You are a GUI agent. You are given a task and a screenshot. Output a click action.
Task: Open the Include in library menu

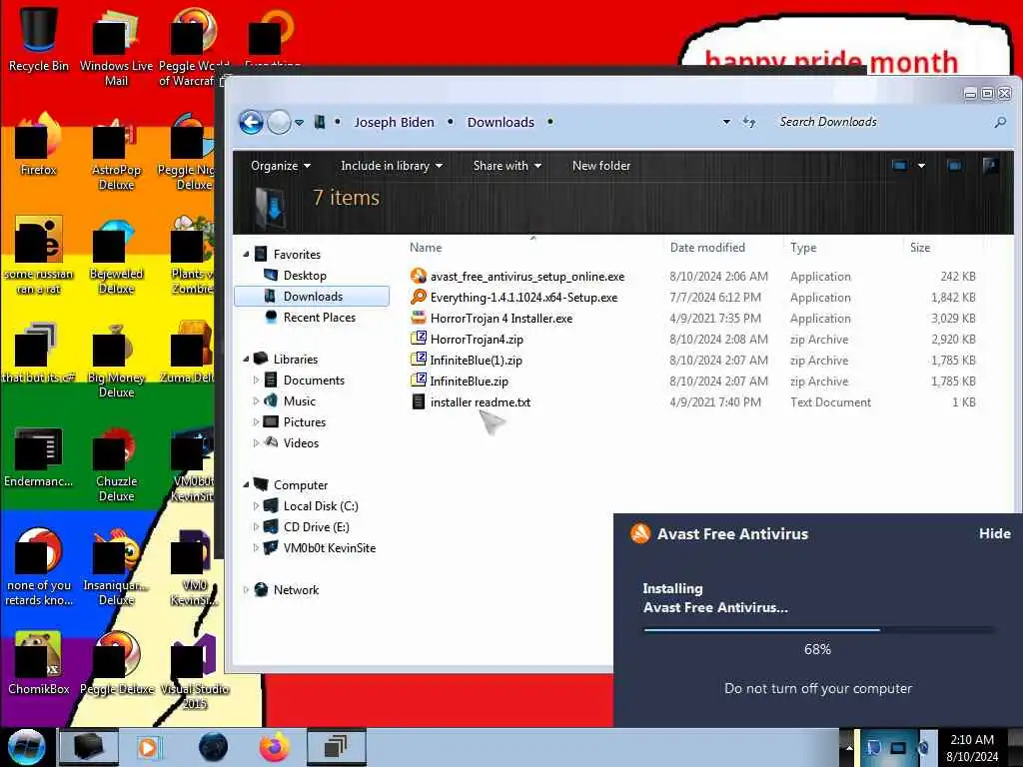392,166
